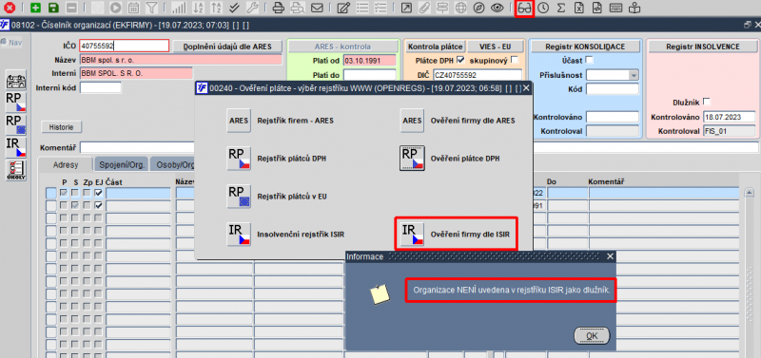Click the wrench settings toolbar icon
761x358 pixels.
pyautogui.click(x=252, y=8)
